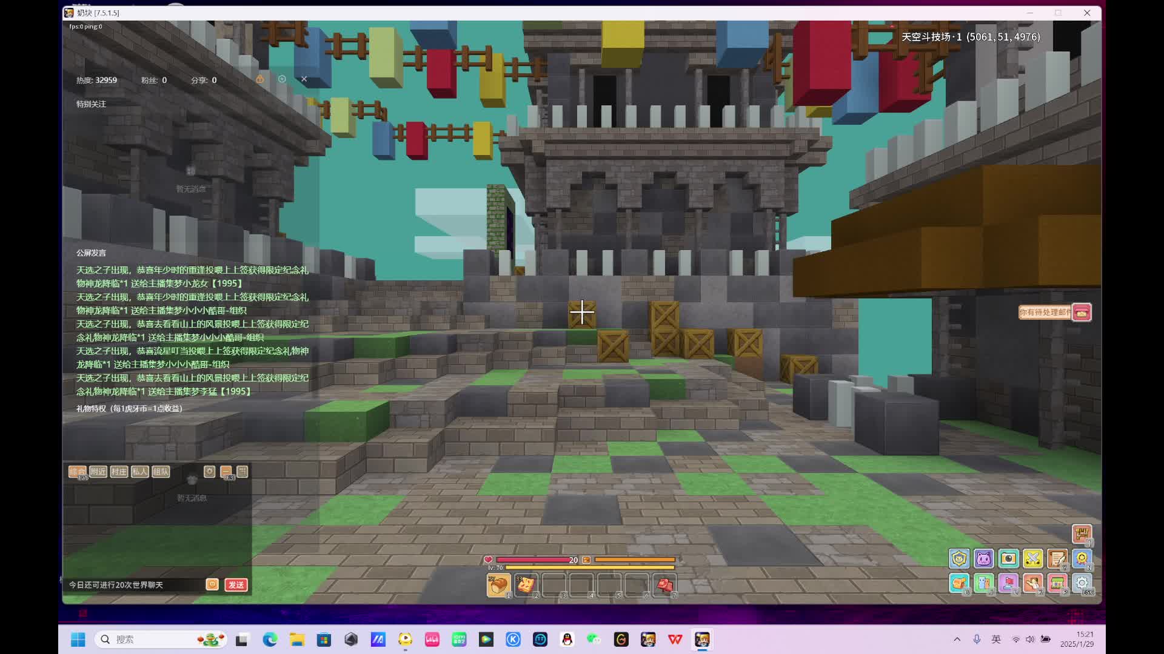The image size is (1164, 654).
Task: Switch to the 组队 chat tab
Action: pos(161,472)
